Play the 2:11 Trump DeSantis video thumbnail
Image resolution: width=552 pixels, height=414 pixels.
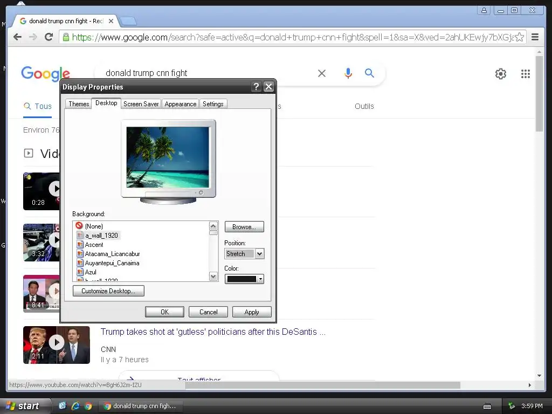click(56, 344)
